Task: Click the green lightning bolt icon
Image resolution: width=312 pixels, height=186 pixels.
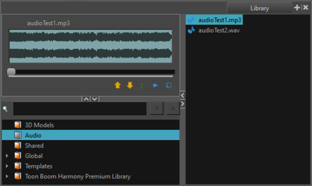Action: tap(142, 85)
